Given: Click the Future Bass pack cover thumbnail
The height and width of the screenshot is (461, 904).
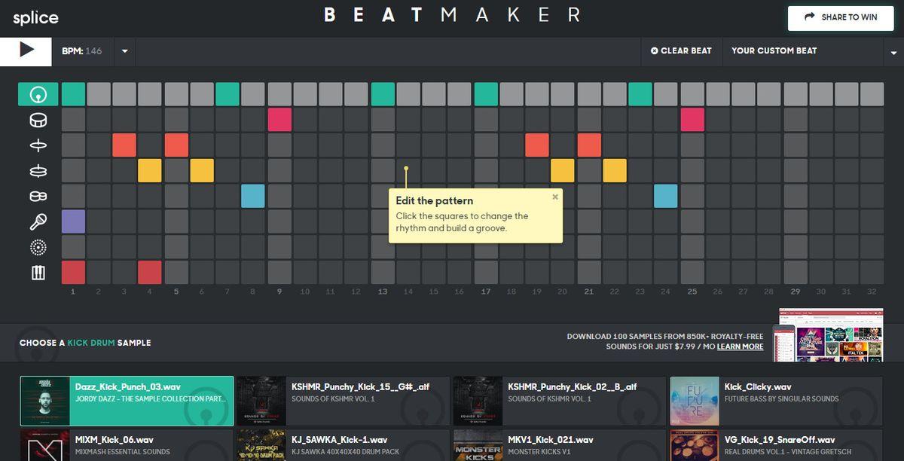Looking at the screenshot, I should [x=694, y=401].
